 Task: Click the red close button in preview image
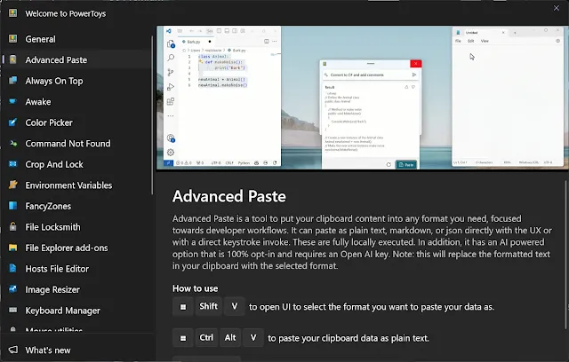pos(416,64)
